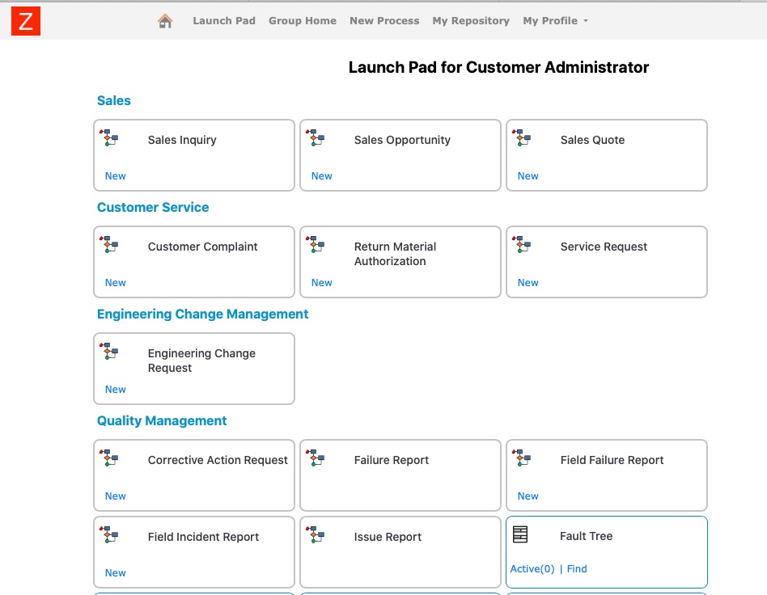This screenshot has height=595, width=767.
Task: Open My Repository in navigation bar
Action: [x=471, y=20]
